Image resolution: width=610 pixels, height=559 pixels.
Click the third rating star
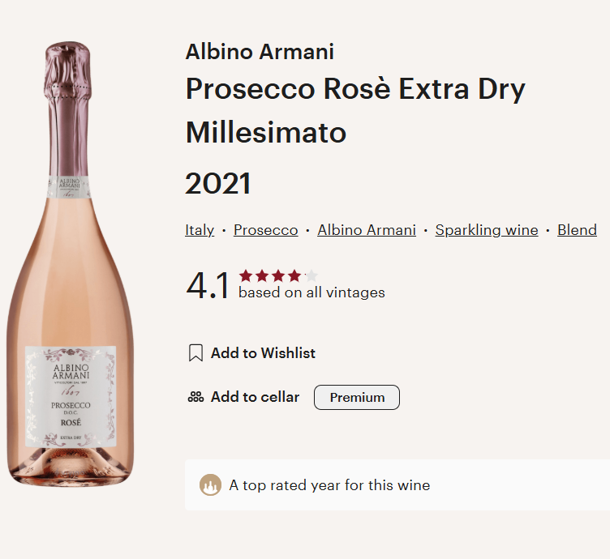click(278, 275)
